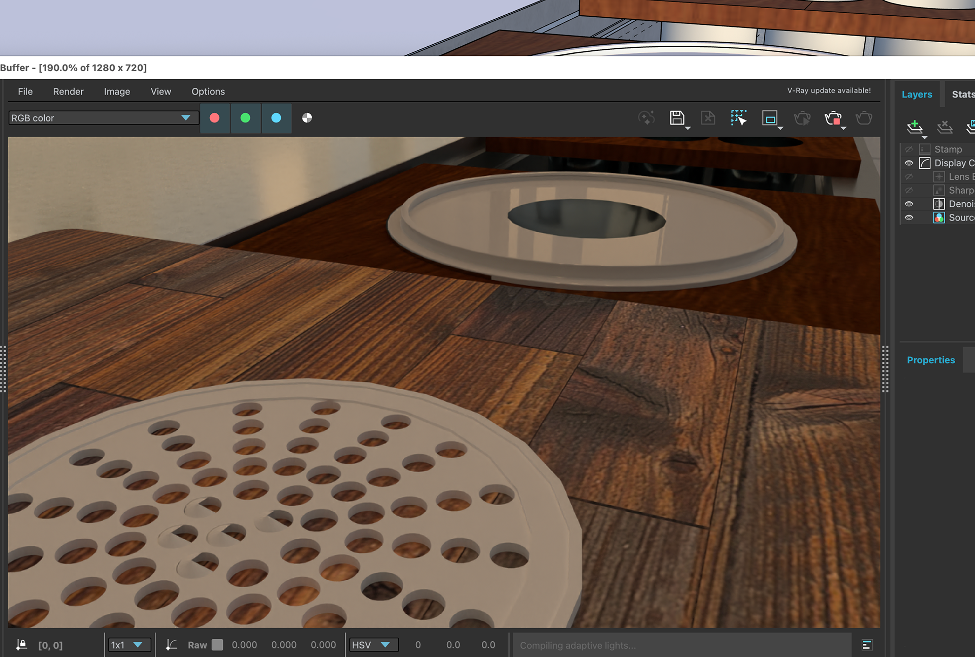The height and width of the screenshot is (657, 975).
Task: Click the delete layer icon
Action: pos(945,127)
